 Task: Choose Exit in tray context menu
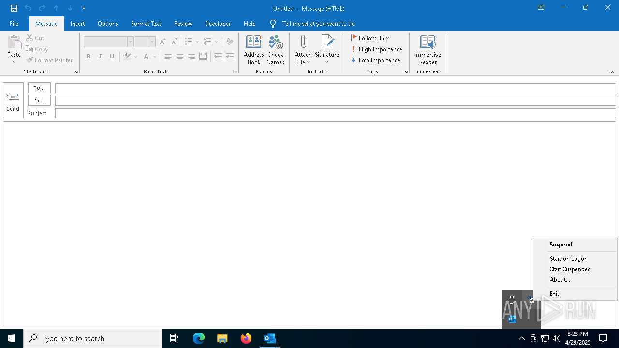tap(575, 294)
